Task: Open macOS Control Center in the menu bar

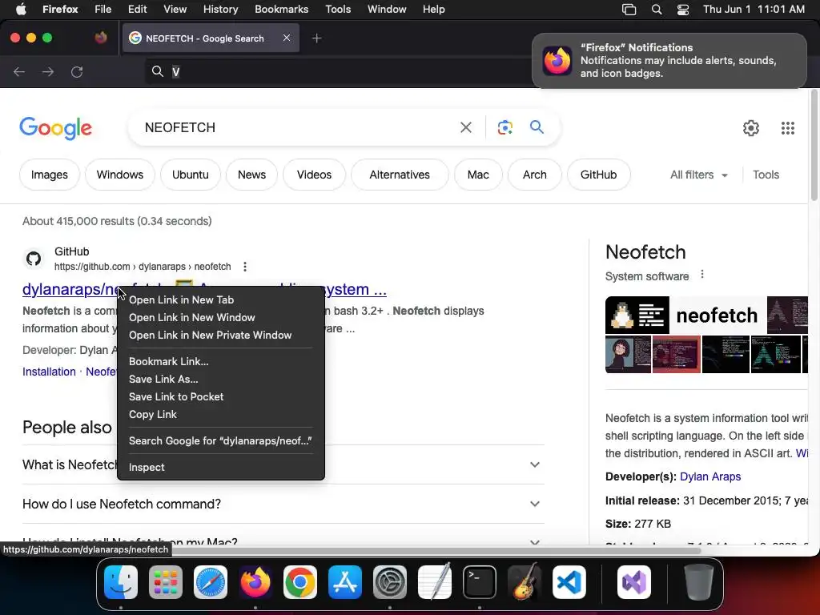Action: [682, 10]
